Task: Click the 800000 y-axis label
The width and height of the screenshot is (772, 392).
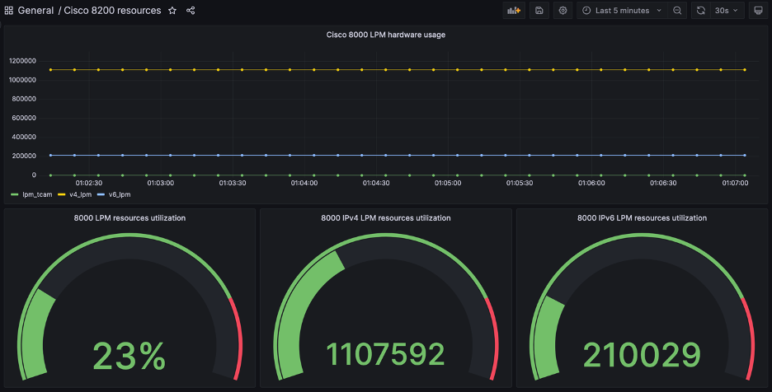Action: click(24, 99)
